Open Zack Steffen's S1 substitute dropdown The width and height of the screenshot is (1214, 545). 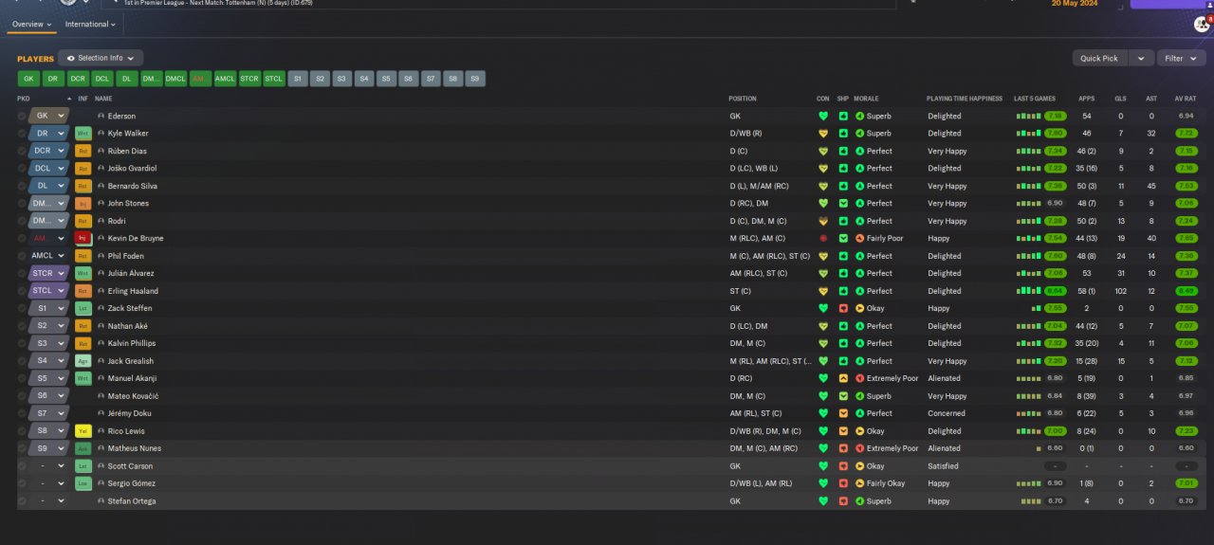[49, 308]
